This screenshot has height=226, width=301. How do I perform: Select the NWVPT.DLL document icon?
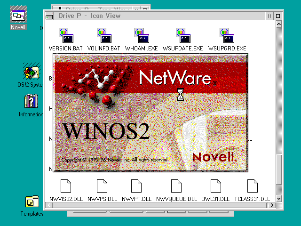[x=136, y=186]
